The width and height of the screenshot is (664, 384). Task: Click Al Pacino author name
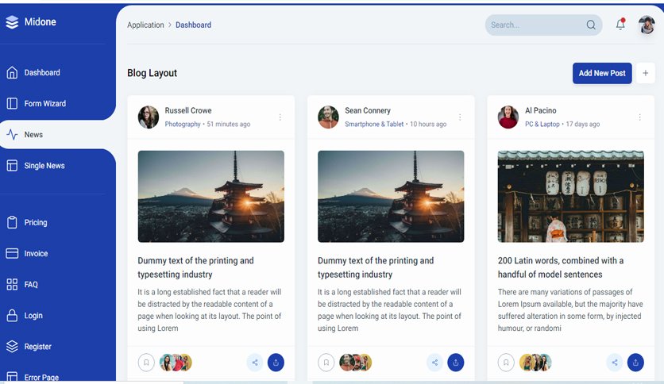[x=541, y=111]
